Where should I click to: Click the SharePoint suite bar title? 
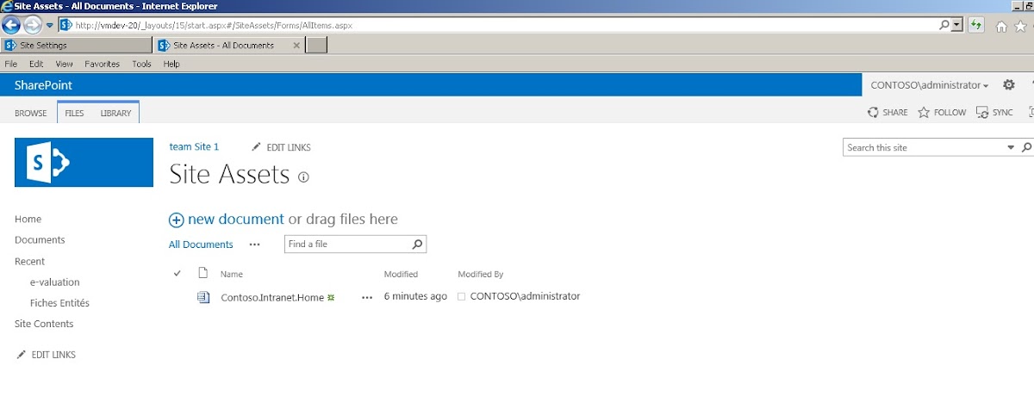[x=43, y=85]
